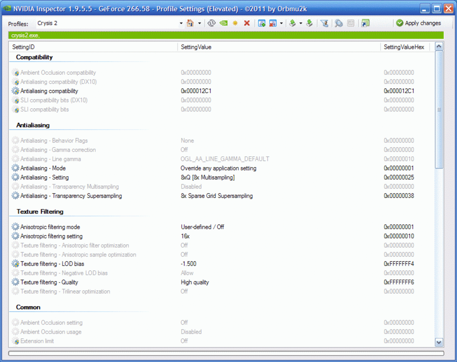Click the green NVIDIA logo toolbar icon
The width and height of the screenshot is (457, 362).
click(x=224, y=23)
